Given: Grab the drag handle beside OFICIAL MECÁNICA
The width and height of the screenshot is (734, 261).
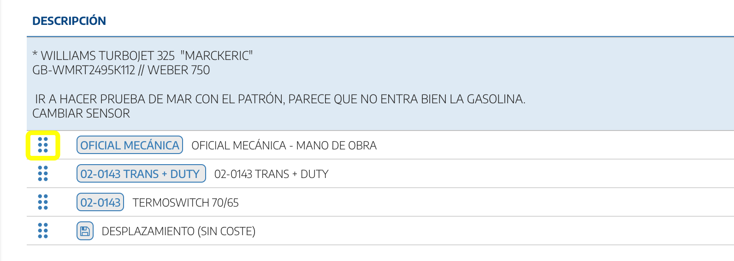Looking at the screenshot, I should [x=43, y=145].
